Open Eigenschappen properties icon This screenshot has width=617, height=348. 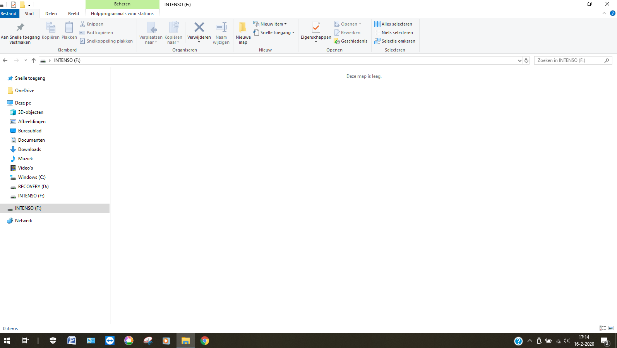click(x=316, y=28)
